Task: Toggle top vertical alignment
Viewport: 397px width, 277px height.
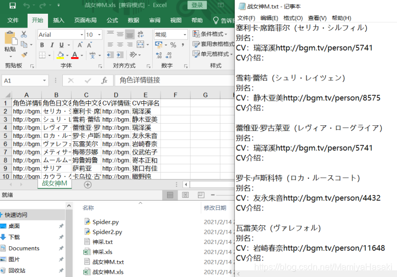Action: [110, 34]
